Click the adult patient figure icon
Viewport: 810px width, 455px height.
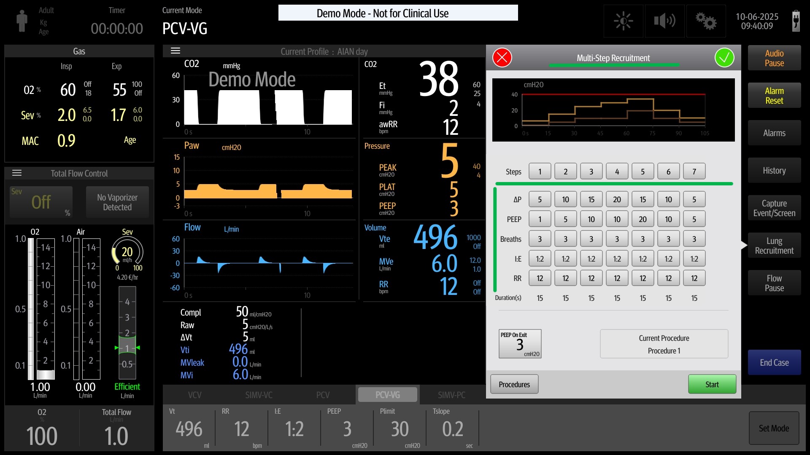click(22, 21)
